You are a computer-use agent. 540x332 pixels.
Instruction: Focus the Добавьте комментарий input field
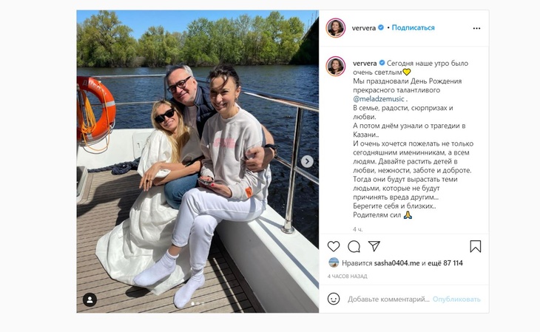(x=388, y=299)
